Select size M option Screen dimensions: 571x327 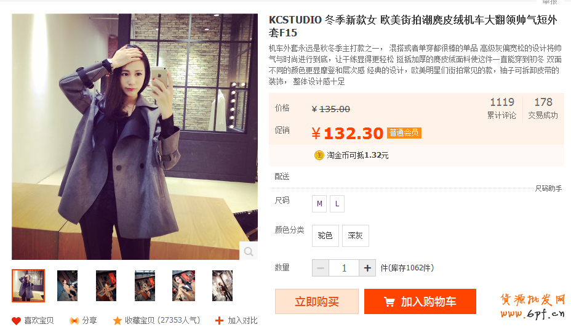[319, 204]
